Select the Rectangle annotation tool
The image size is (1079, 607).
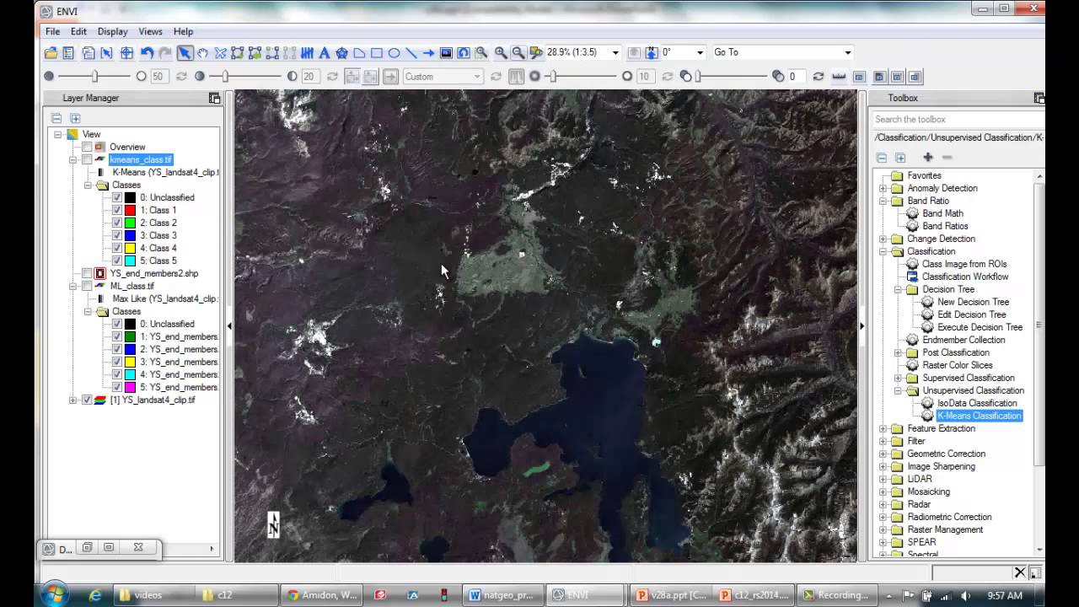(377, 53)
